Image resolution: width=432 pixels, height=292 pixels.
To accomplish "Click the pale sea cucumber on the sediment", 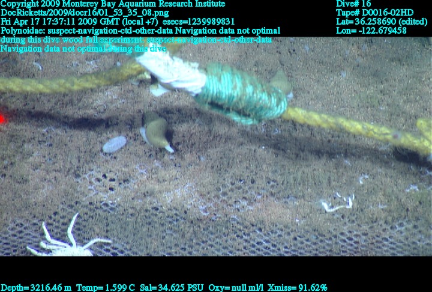I will (114, 144).
